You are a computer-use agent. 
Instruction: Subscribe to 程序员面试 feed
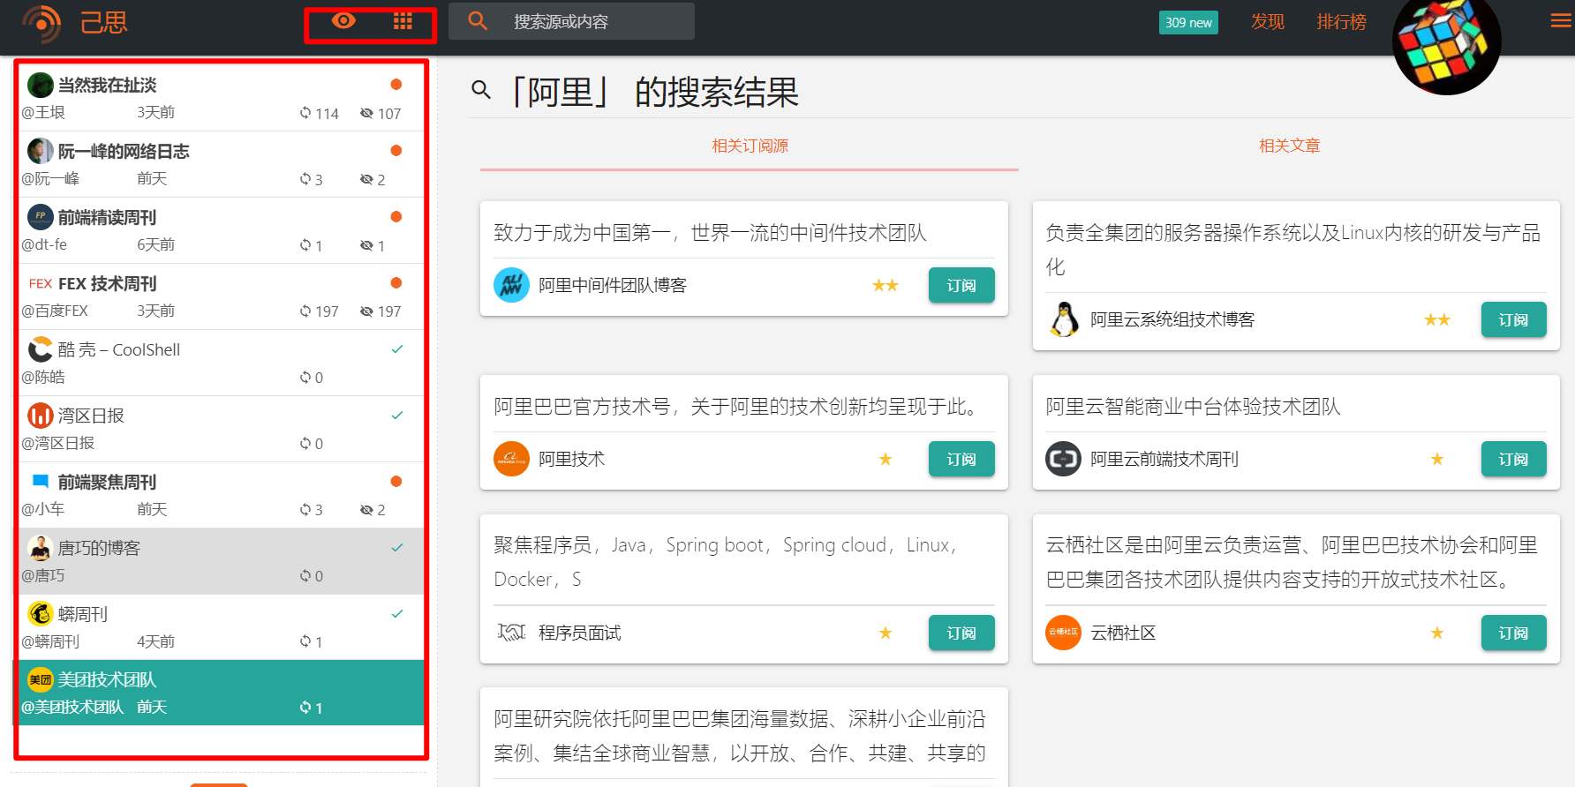961,633
